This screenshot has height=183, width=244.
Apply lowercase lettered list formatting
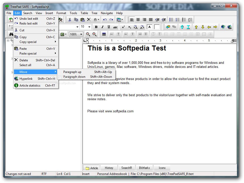click(x=190, y=20)
